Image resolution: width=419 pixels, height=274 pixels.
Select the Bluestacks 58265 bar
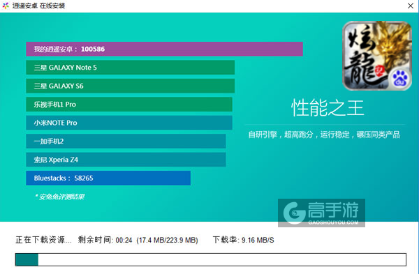(108, 178)
